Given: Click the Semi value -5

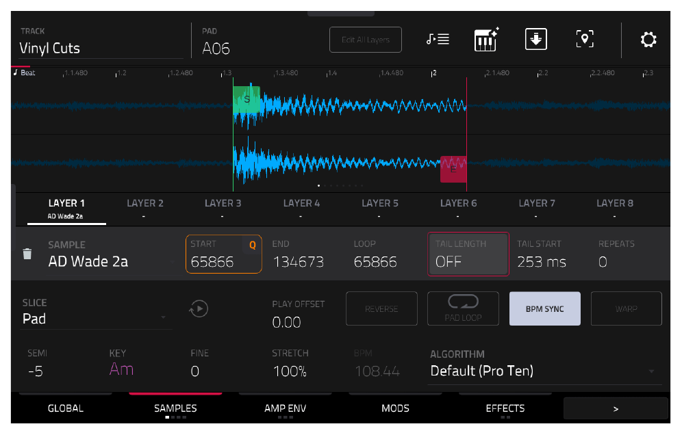Looking at the screenshot, I should pos(35,371).
